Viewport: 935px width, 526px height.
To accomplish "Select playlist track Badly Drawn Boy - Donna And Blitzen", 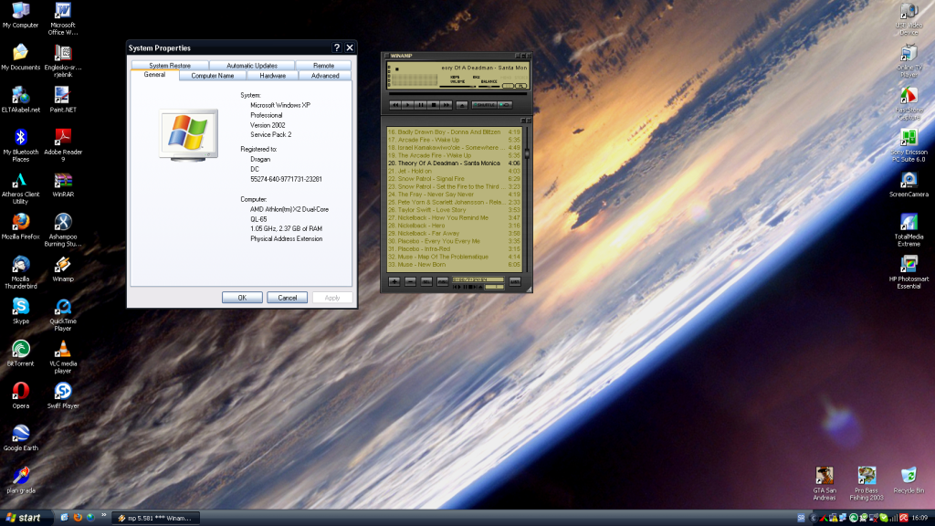I will pos(455,131).
